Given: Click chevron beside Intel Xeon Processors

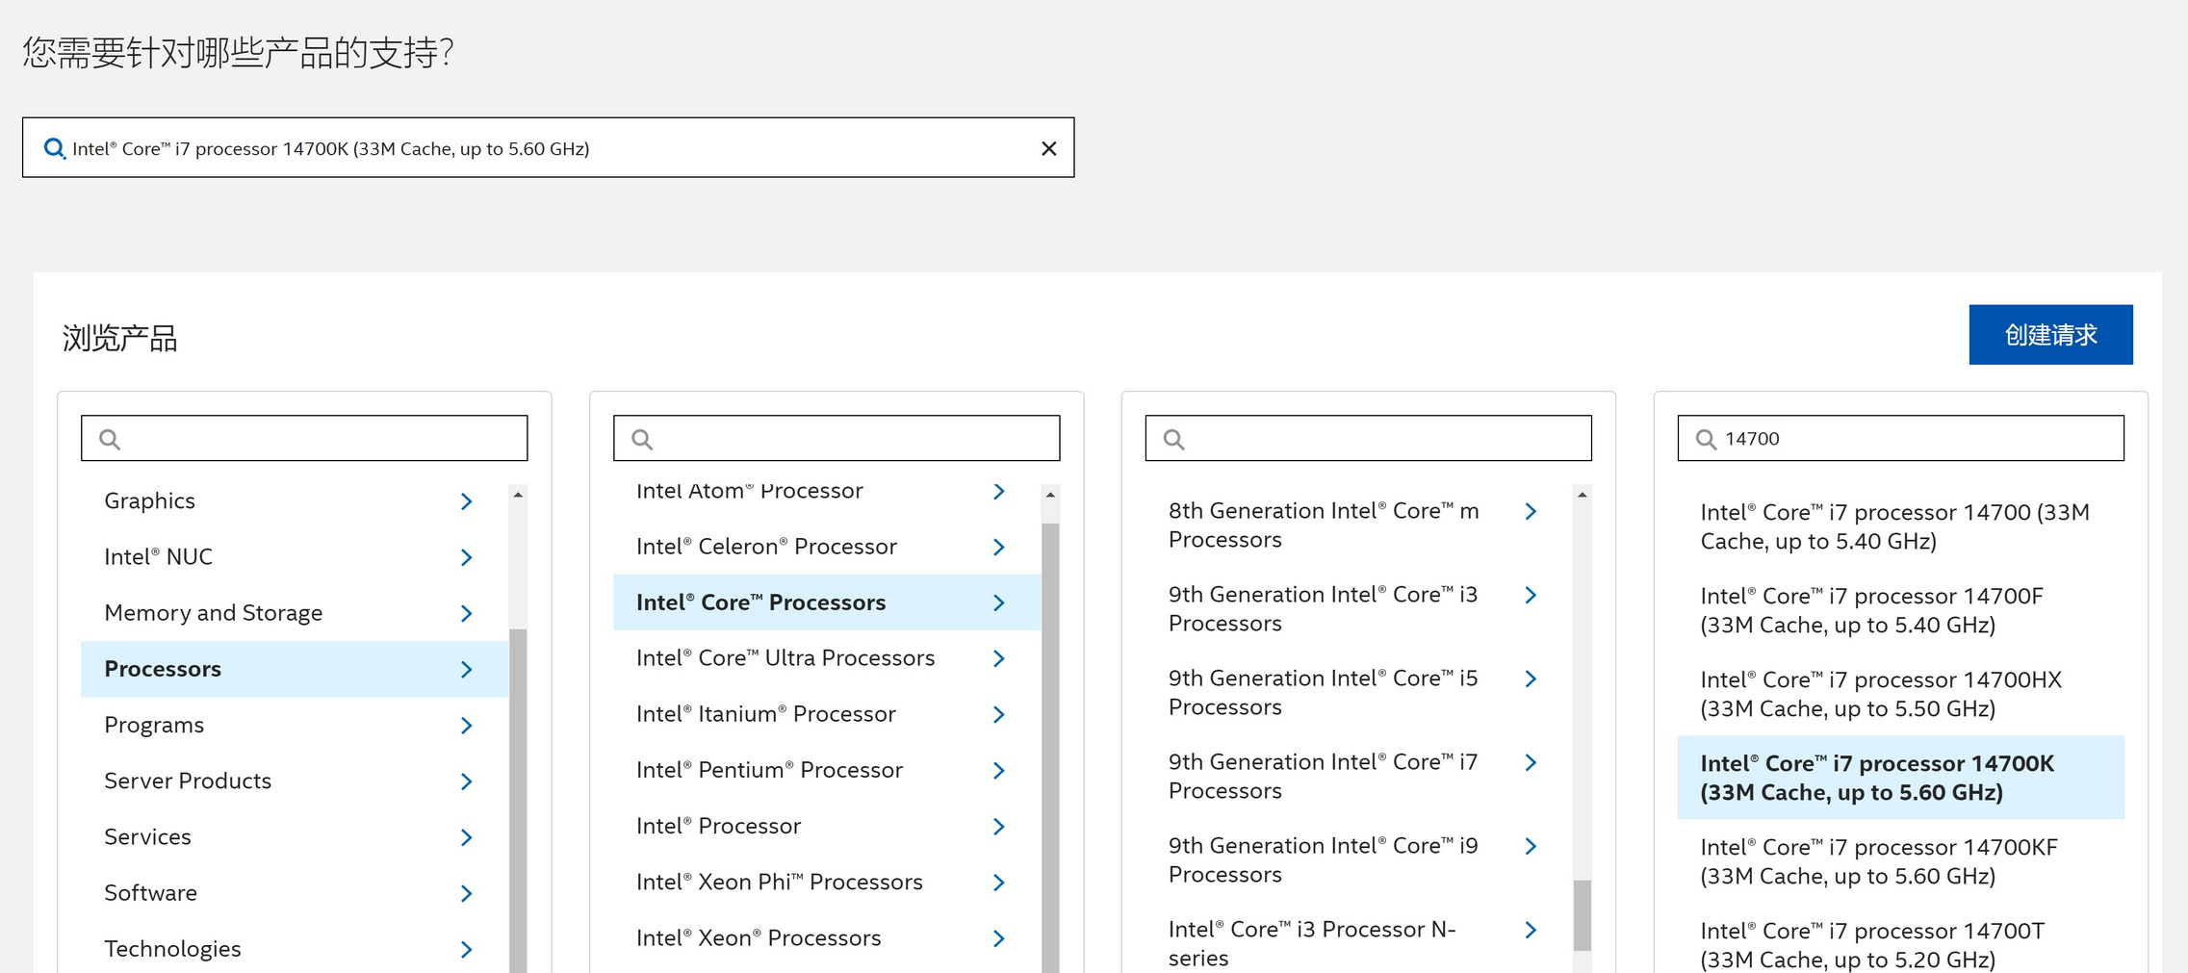Looking at the screenshot, I should 999,937.
